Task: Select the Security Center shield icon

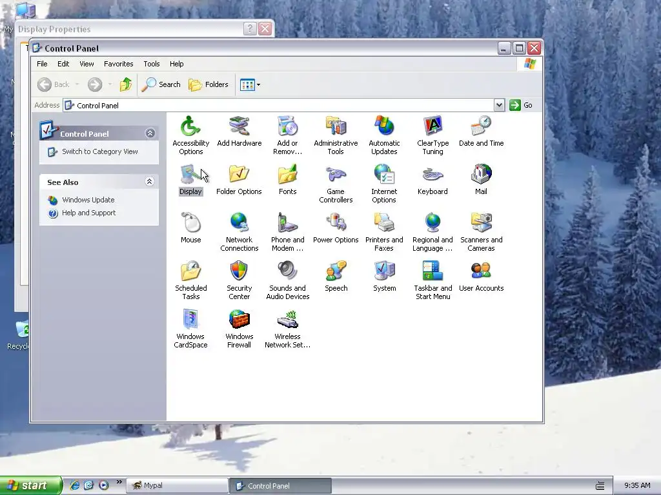Action: click(239, 271)
